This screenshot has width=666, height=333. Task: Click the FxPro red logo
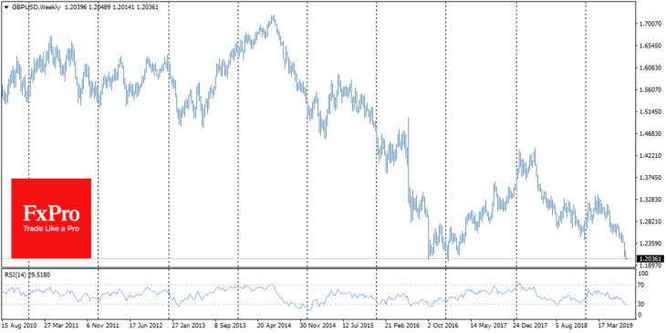(x=51, y=218)
